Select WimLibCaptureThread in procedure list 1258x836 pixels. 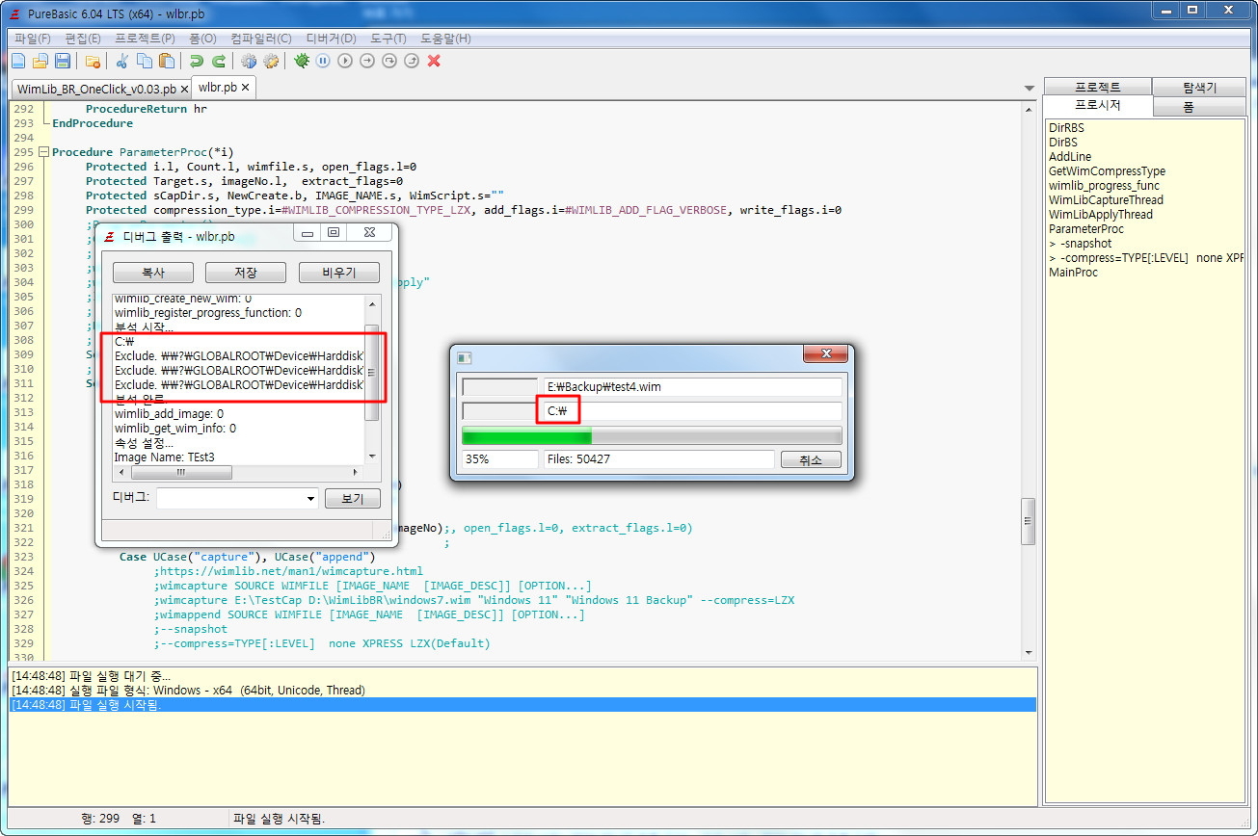click(x=1106, y=199)
